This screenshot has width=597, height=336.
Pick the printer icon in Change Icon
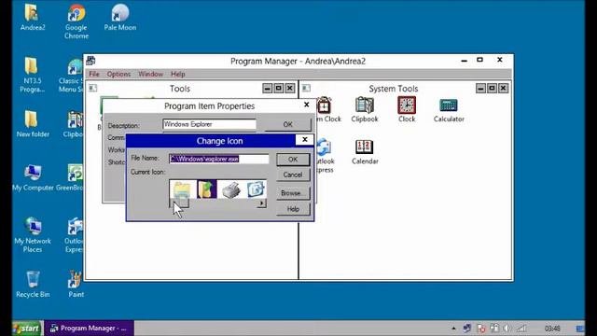[231, 189]
